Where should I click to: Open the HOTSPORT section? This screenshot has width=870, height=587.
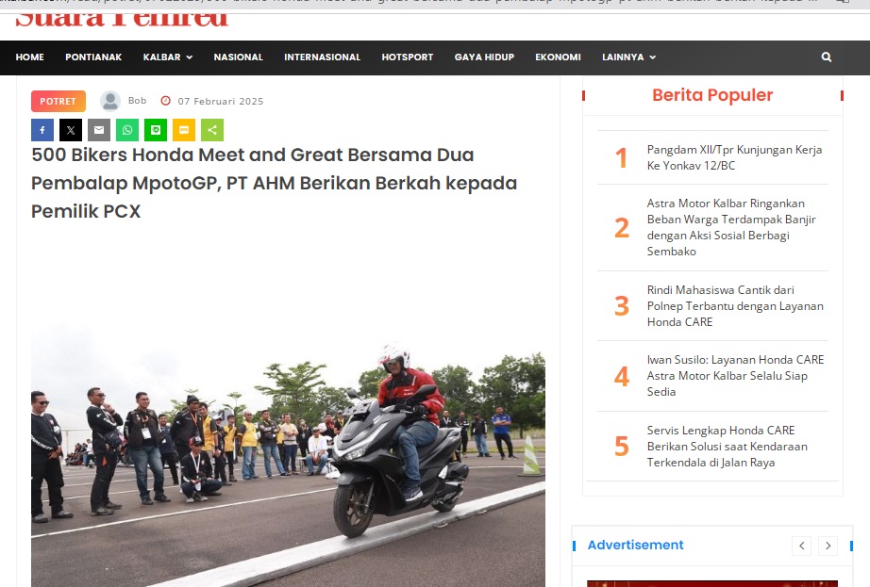408,57
